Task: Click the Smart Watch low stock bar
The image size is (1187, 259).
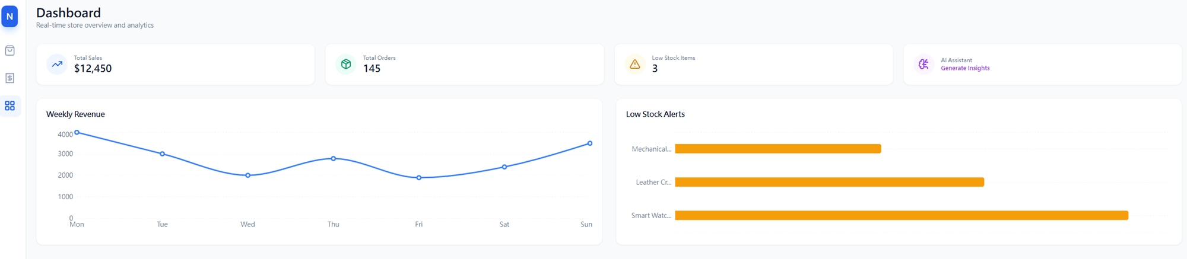Action: 901,215
